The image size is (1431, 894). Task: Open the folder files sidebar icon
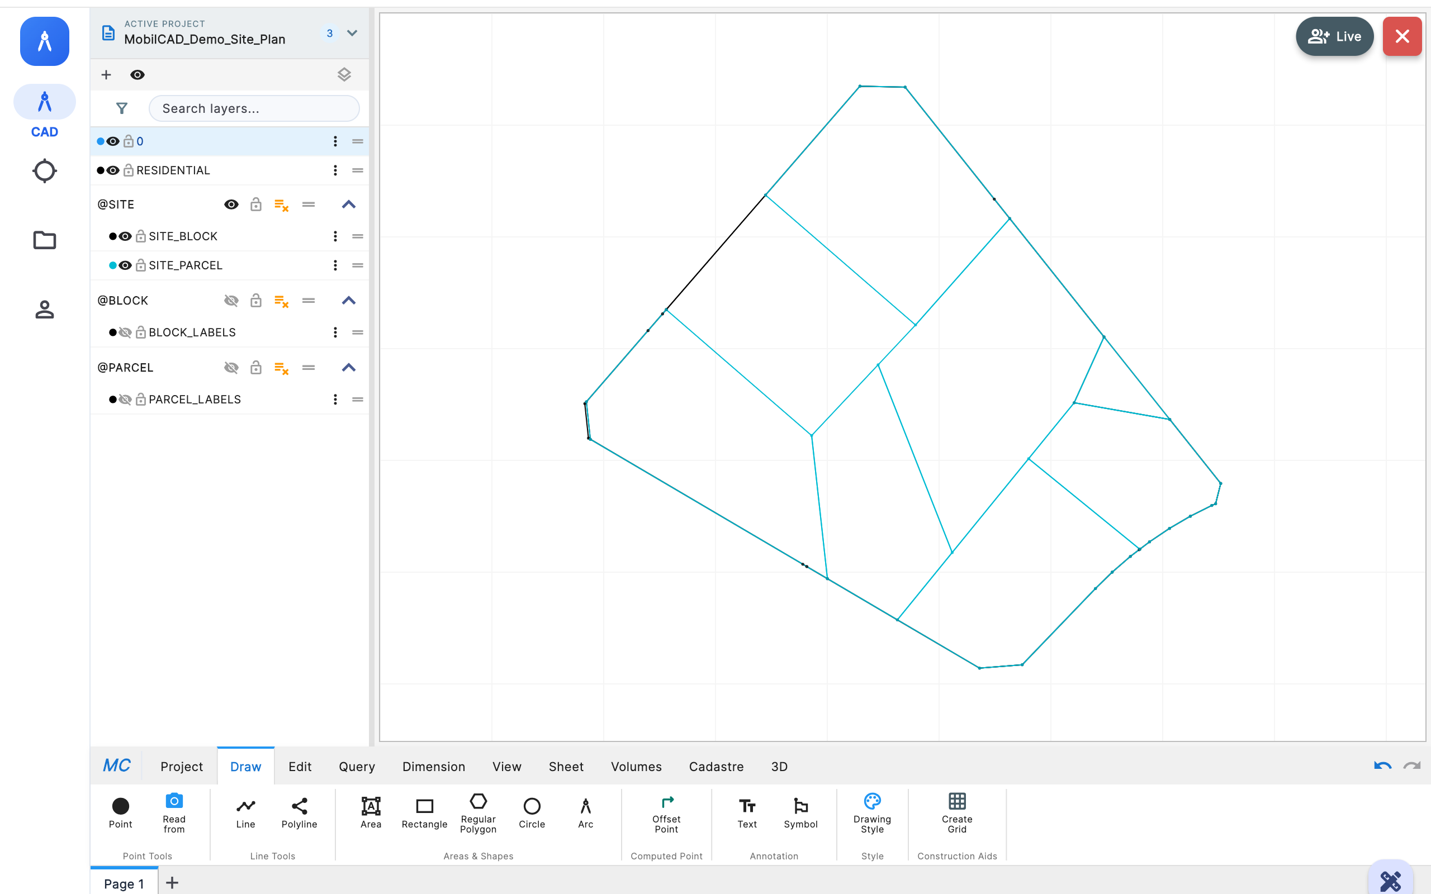click(x=44, y=240)
